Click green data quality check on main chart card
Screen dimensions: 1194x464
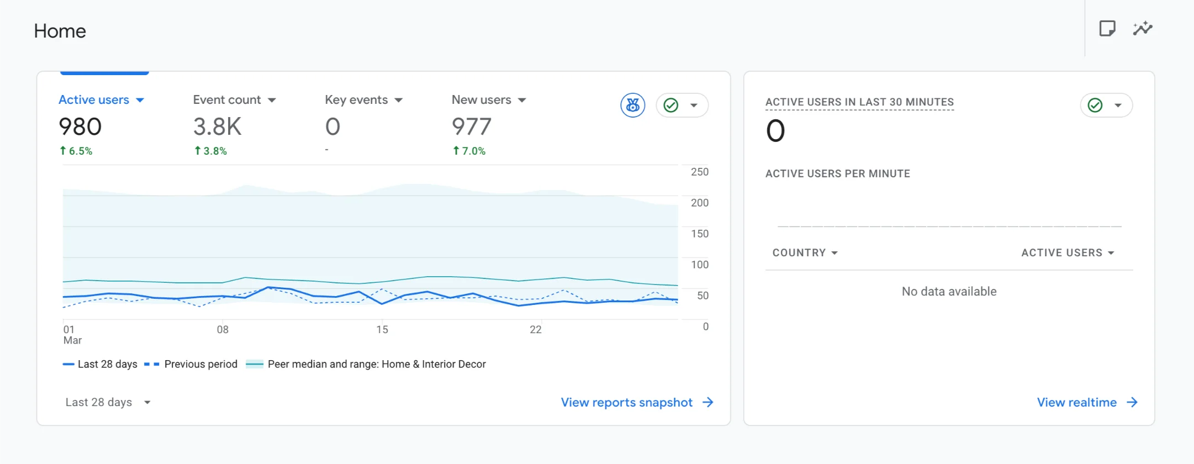(671, 105)
